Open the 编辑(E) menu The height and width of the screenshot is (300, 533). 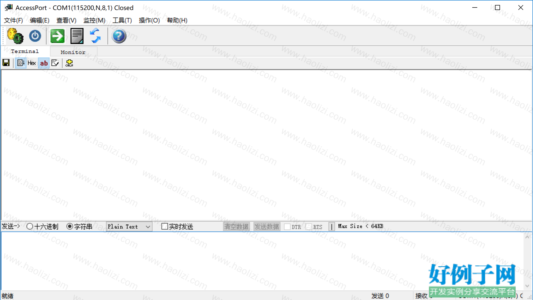pyautogui.click(x=40, y=20)
